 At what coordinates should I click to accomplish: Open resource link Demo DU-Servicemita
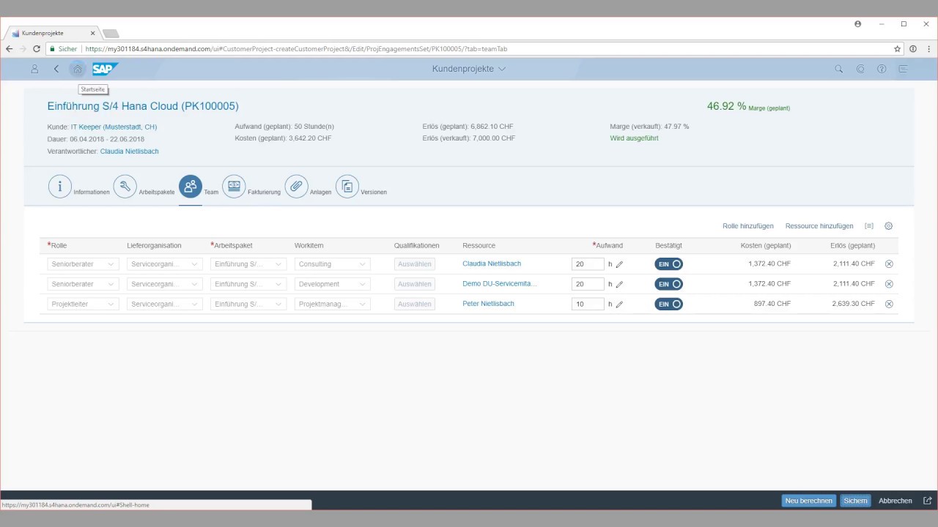500,283
